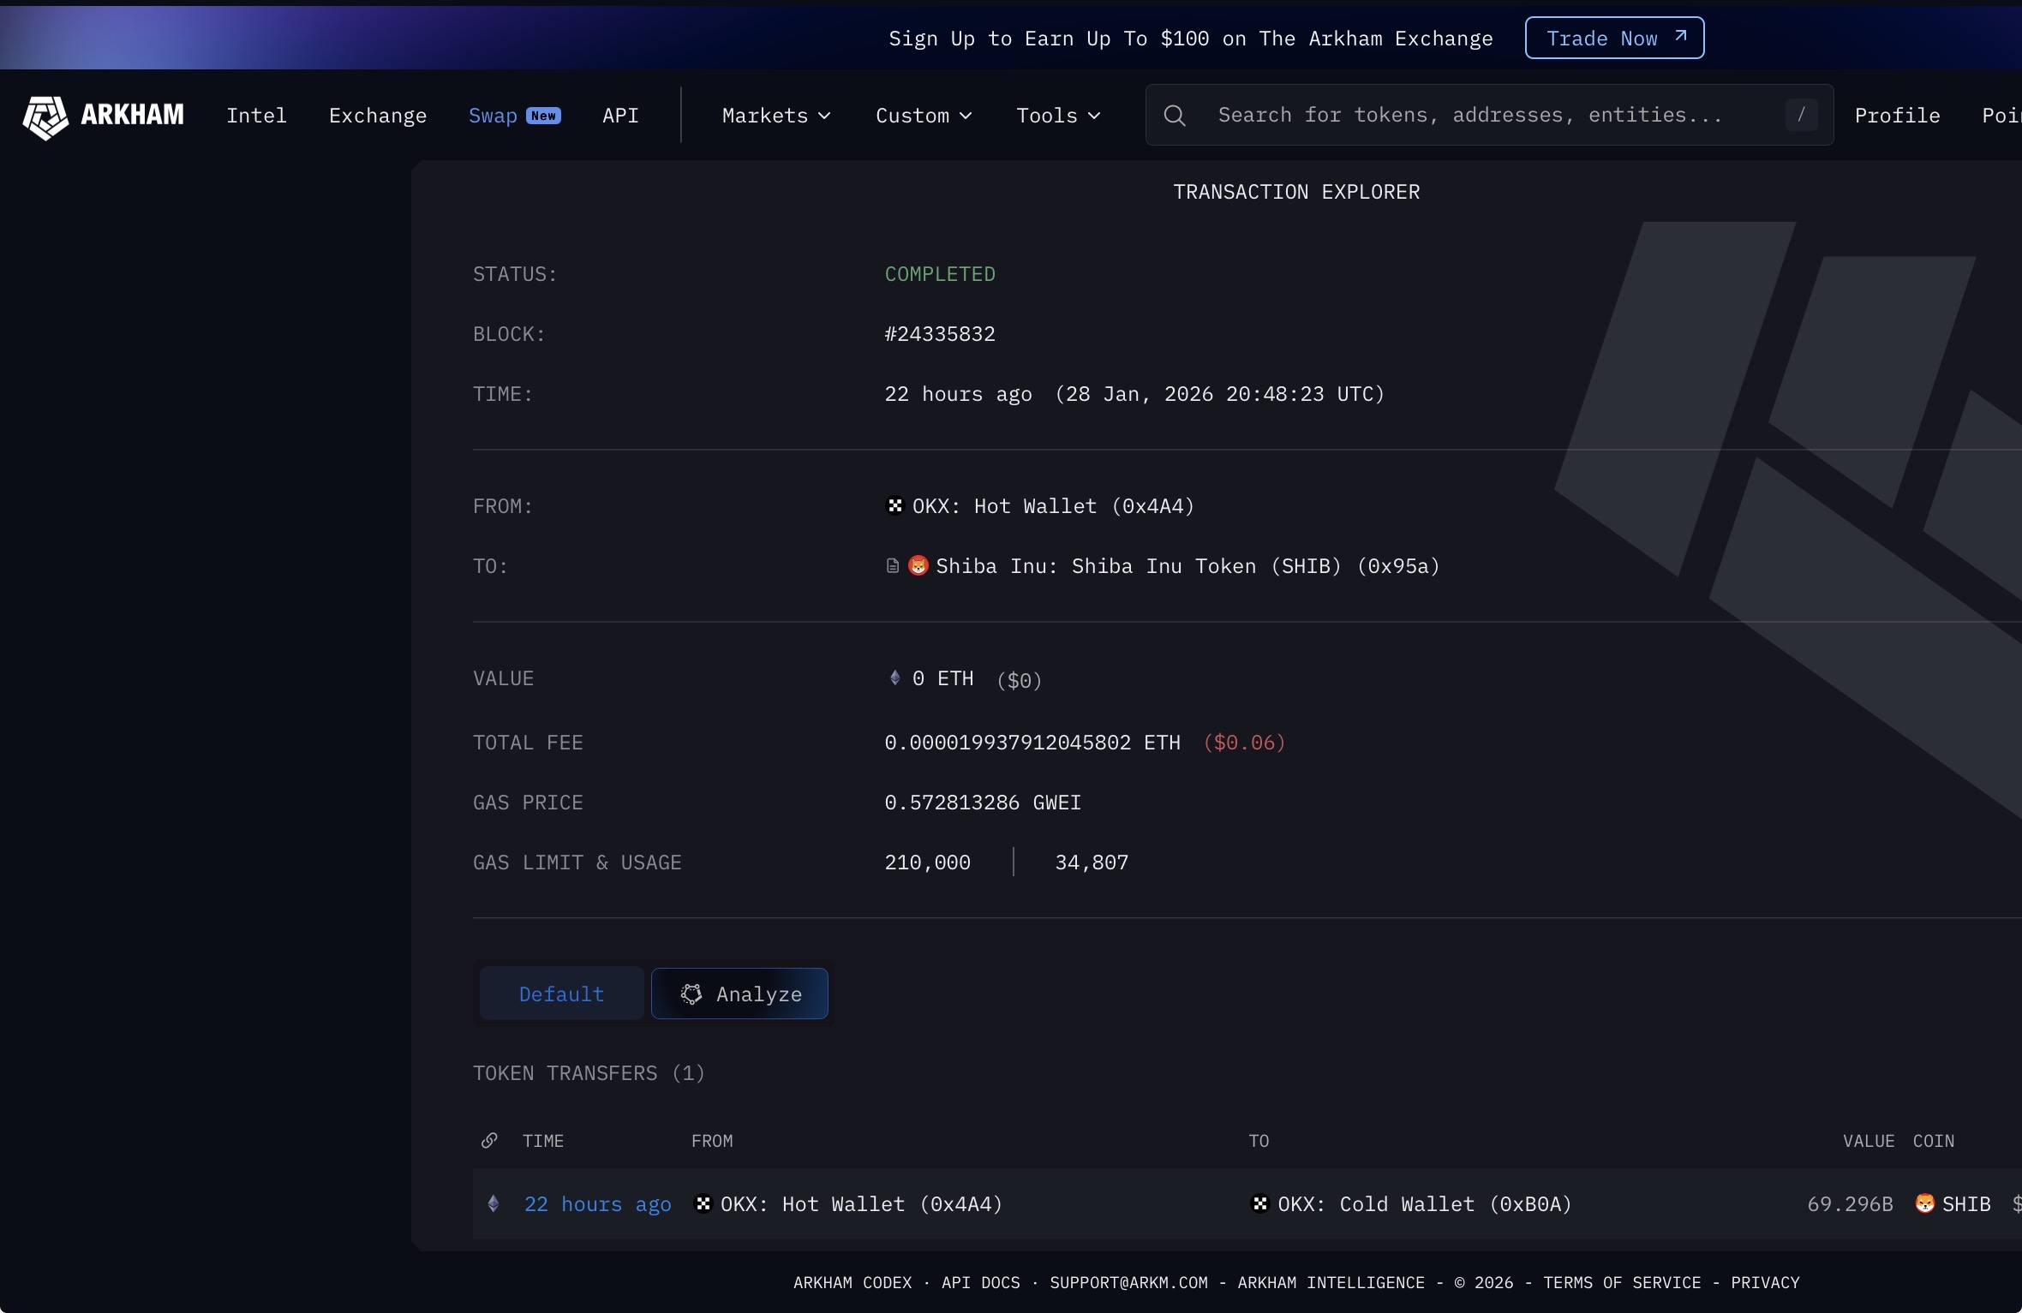Click the search magnifier icon
The height and width of the screenshot is (1313, 2022).
tap(1175, 116)
